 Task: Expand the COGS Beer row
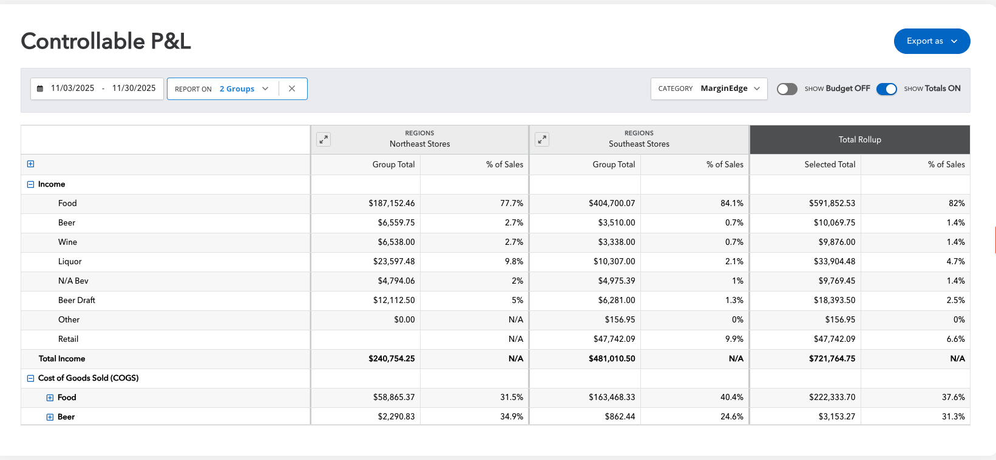[x=50, y=417]
